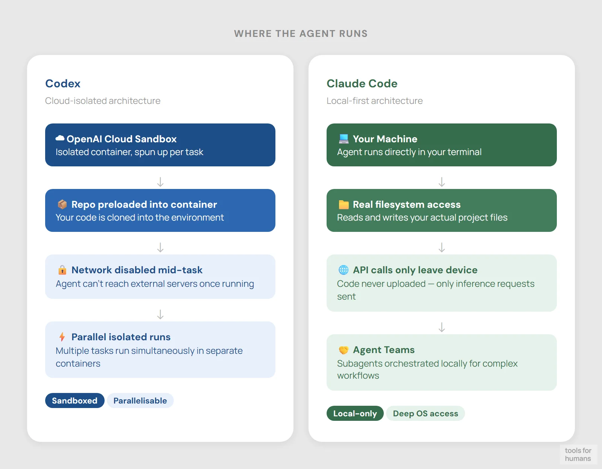Click the Parallelisable pill button
The width and height of the screenshot is (602, 469).
(140, 400)
